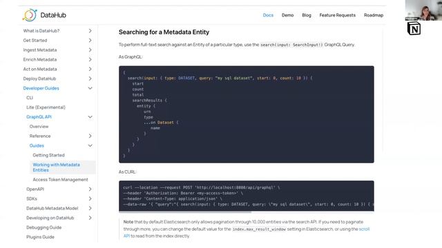Expand the What is DataHub? chevron
442x248 pixels.
(90, 30)
